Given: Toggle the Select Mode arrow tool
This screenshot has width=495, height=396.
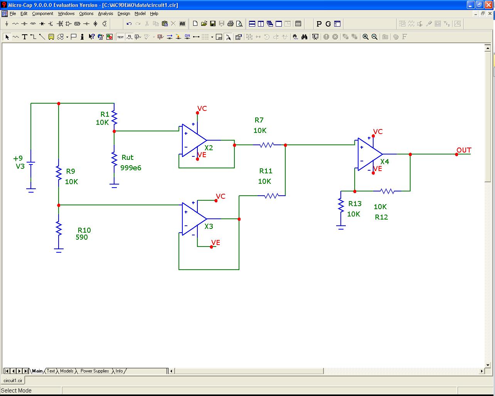Looking at the screenshot, I should coord(8,37).
